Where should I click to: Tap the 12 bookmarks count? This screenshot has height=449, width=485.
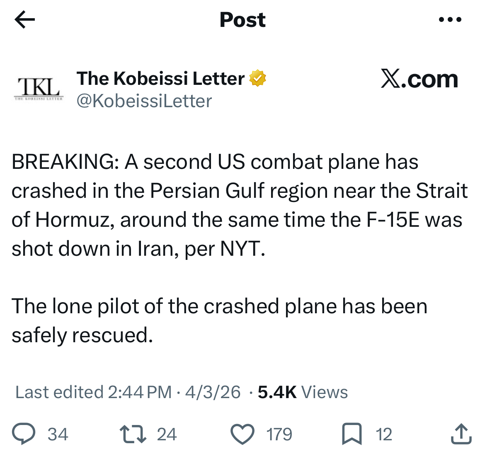[384, 434]
